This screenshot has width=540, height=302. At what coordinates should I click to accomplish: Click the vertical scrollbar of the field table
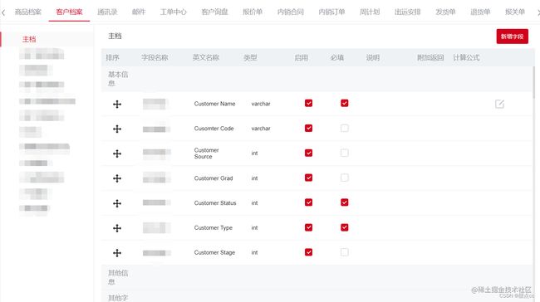(534, 82)
